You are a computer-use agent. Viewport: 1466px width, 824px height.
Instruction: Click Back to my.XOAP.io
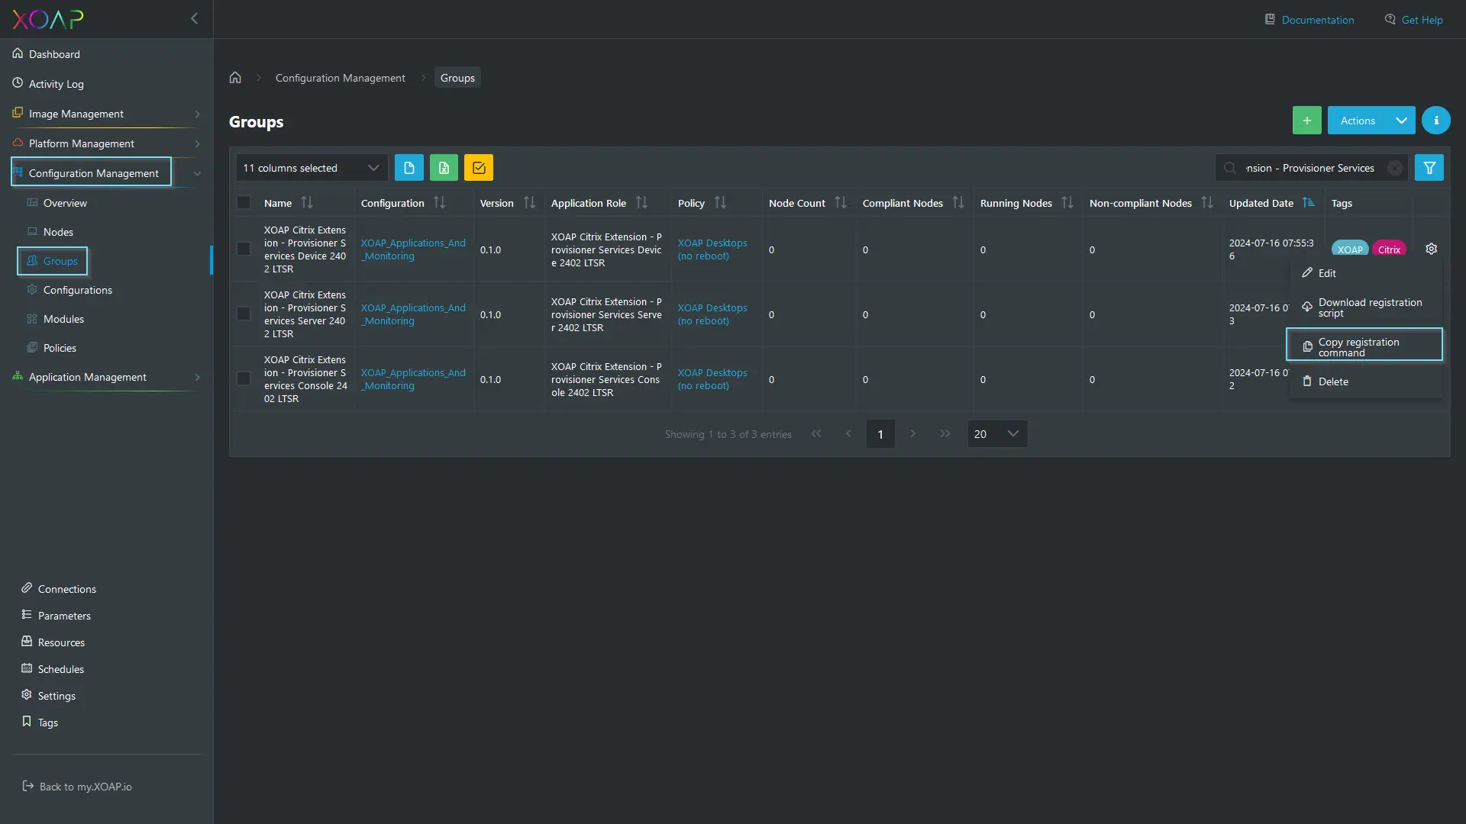coord(85,787)
